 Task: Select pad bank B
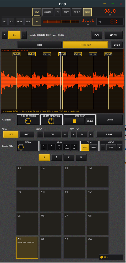coord(57,157)
